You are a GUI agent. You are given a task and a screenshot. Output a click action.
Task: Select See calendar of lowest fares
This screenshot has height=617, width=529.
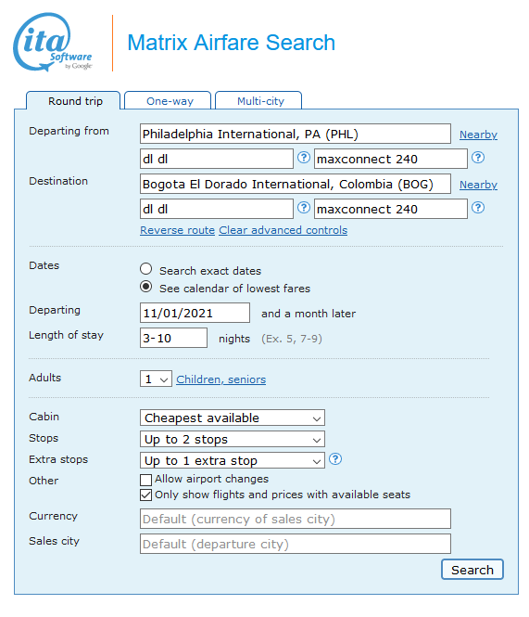[145, 287]
